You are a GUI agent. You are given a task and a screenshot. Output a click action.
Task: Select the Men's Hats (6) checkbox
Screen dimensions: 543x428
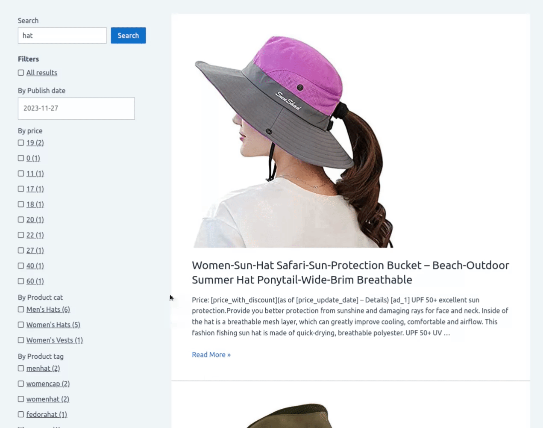coord(21,310)
